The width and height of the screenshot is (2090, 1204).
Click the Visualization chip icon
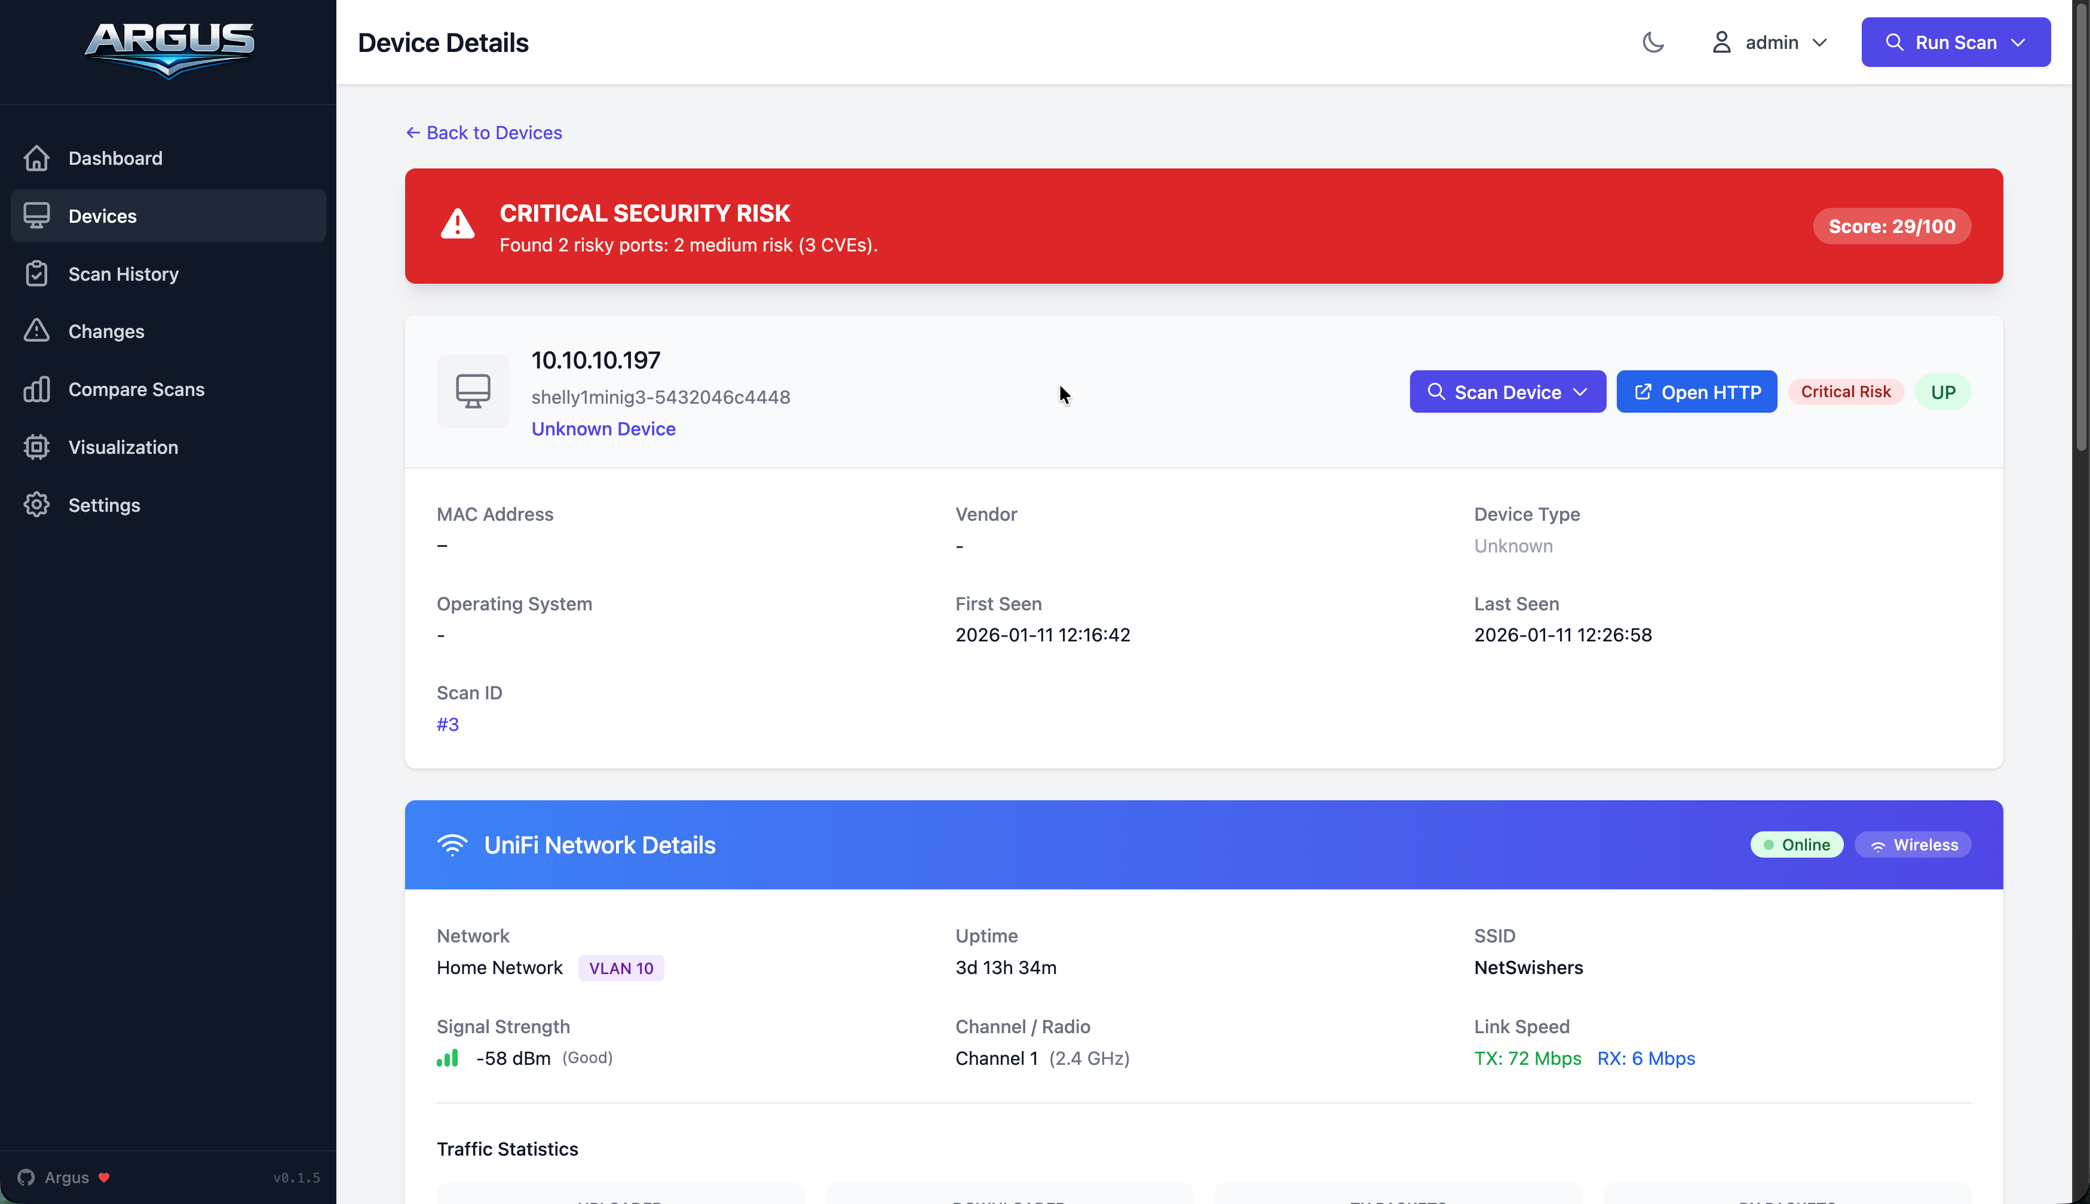point(36,447)
